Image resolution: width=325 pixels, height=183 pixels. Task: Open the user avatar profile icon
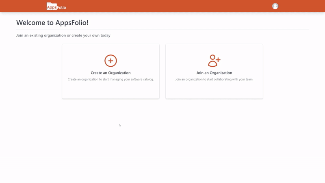click(x=275, y=6)
